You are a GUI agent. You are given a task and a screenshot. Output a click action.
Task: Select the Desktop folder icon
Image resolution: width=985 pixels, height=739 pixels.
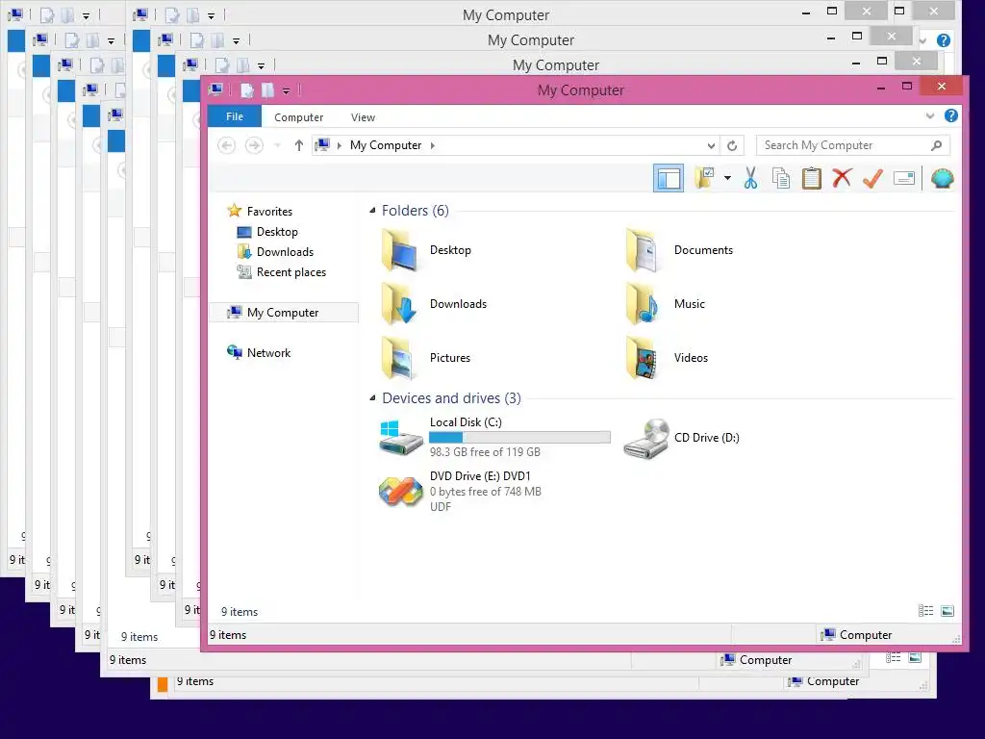click(399, 250)
